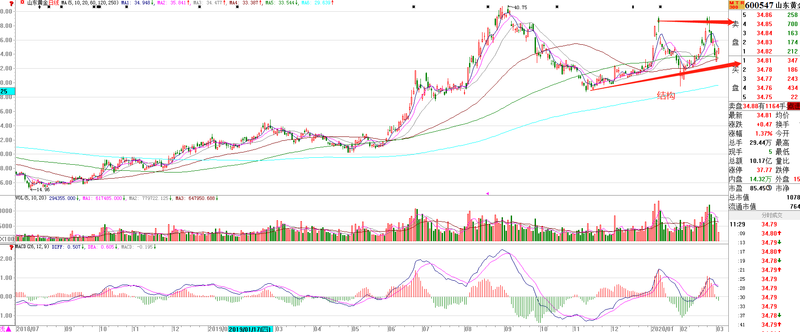
Task: Click the asterisk event marker above the 2018/11 date label
Action: coord(126,7)
